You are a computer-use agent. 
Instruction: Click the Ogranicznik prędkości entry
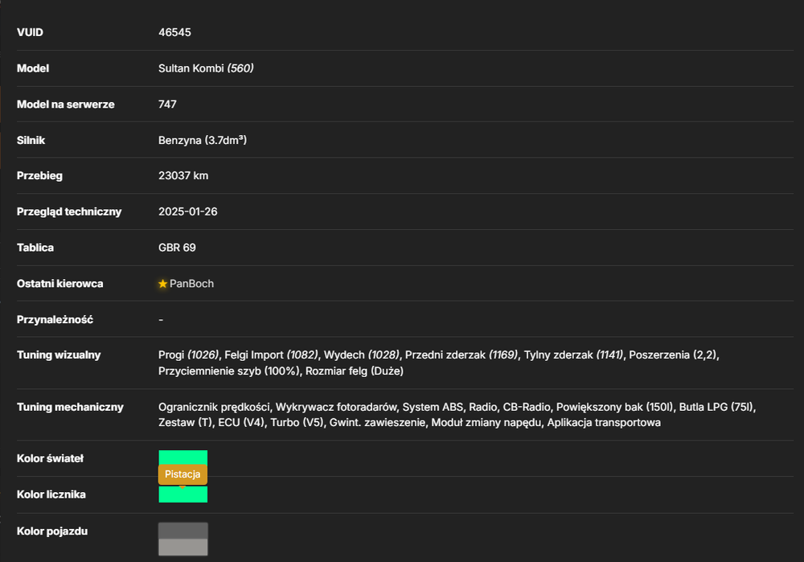click(x=215, y=407)
